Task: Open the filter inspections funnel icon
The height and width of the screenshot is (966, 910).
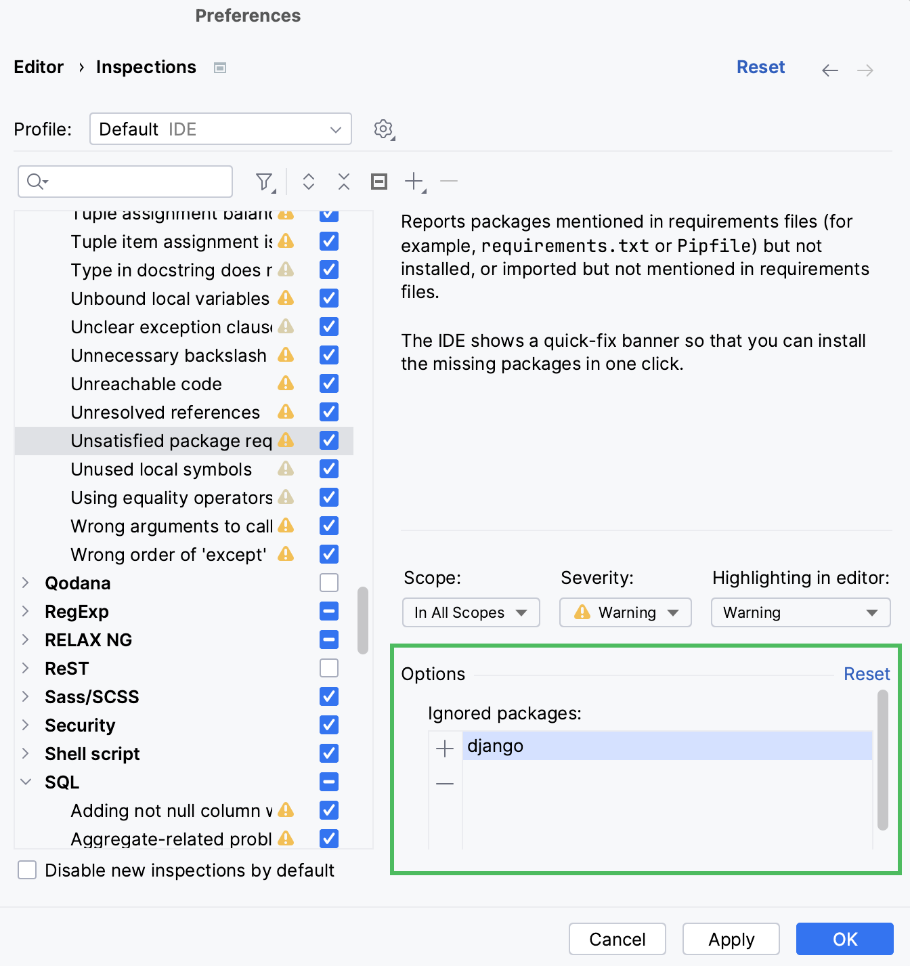Action: point(264,182)
